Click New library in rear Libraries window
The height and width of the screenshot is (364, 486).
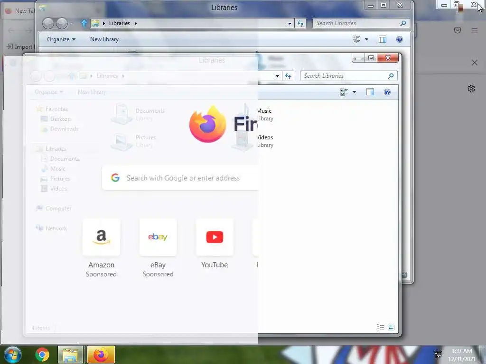(x=104, y=39)
